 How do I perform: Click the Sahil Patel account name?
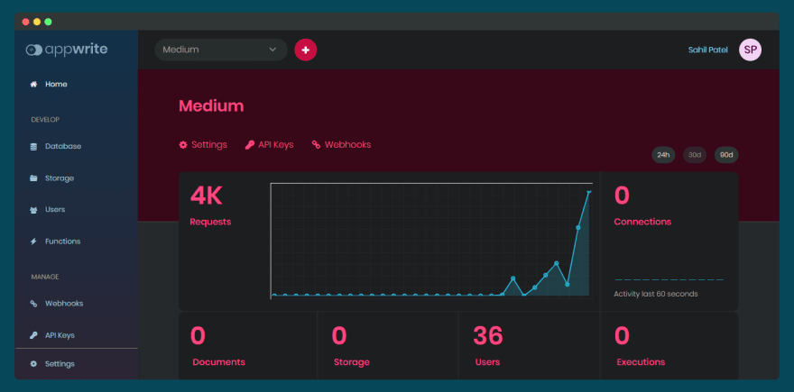click(x=708, y=50)
